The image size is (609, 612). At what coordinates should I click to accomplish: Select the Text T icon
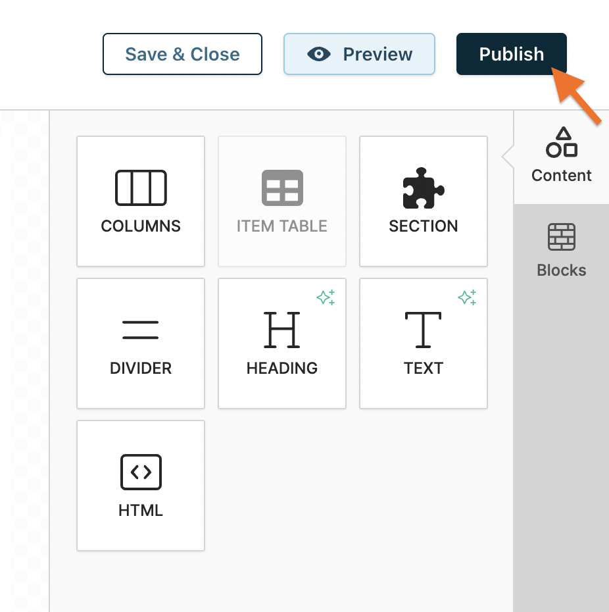coord(423,330)
